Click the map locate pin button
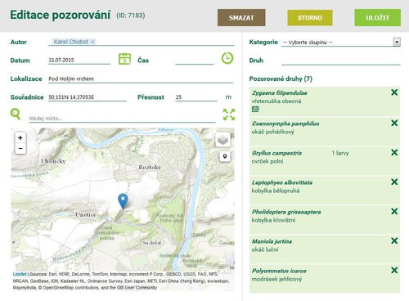This screenshot has width=409, height=301. pos(225,156)
